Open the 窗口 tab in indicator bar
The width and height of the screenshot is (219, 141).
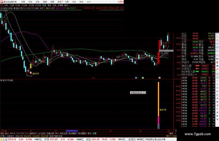coord(7,133)
